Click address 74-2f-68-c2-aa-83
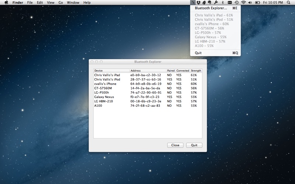This screenshot has height=184, width=295. tap(145, 106)
